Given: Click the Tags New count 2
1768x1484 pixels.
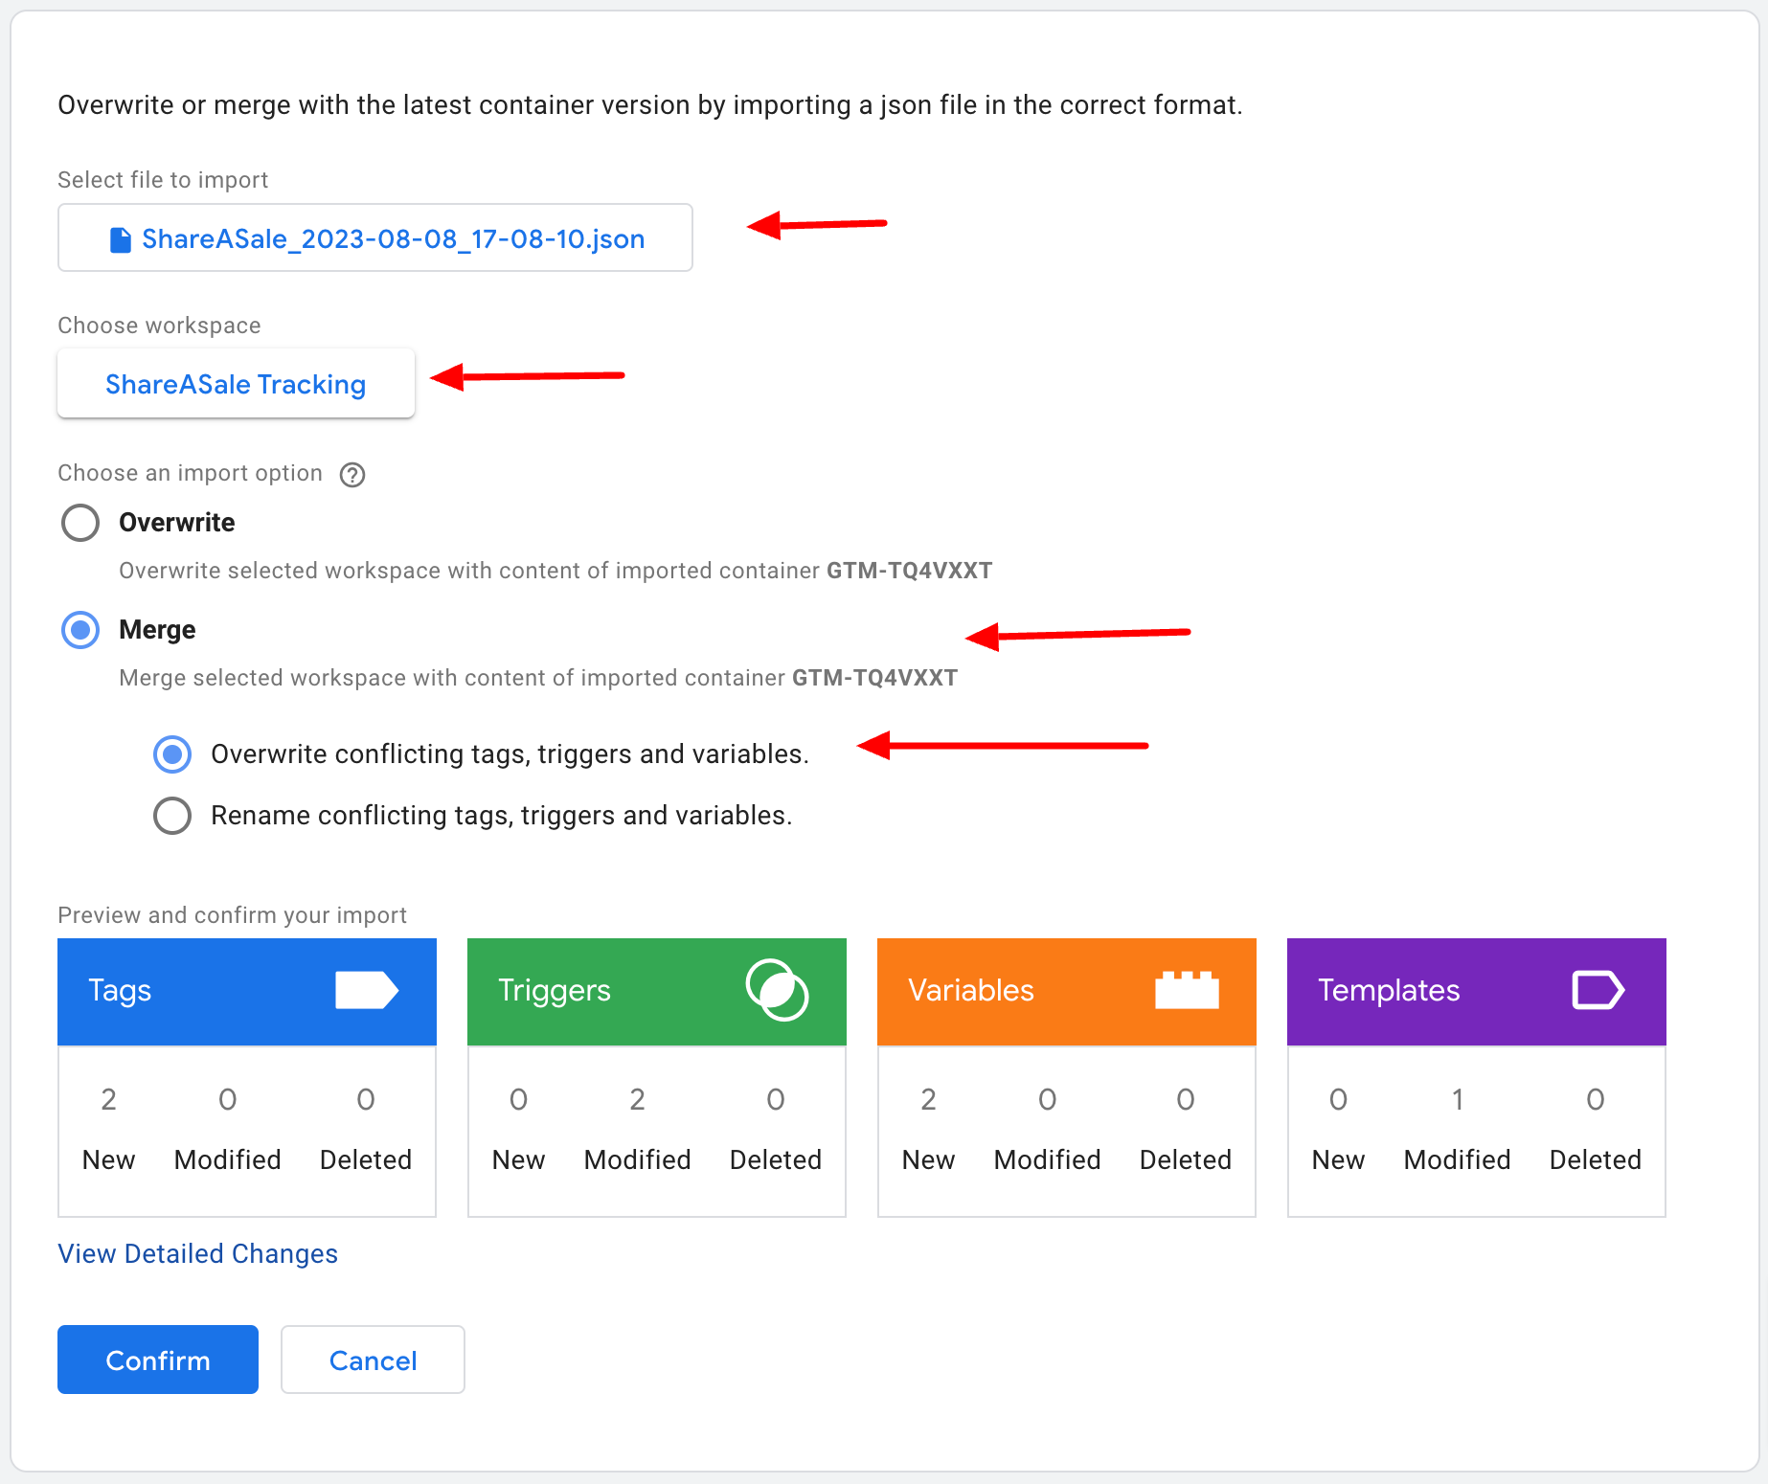Looking at the screenshot, I should tap(109, 1099).
